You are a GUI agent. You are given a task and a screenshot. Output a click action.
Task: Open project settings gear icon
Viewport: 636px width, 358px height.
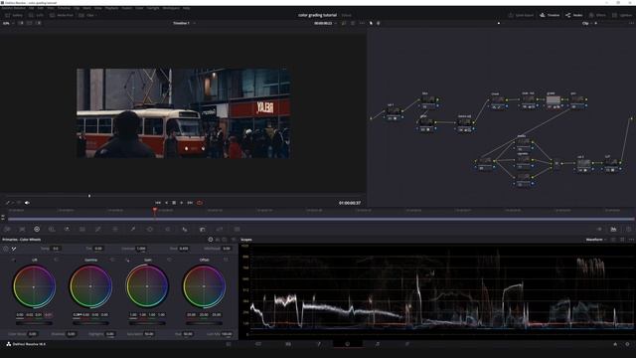pos(627,344)
